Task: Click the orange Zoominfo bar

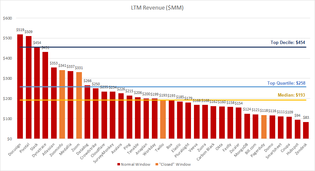Action: 62,104
